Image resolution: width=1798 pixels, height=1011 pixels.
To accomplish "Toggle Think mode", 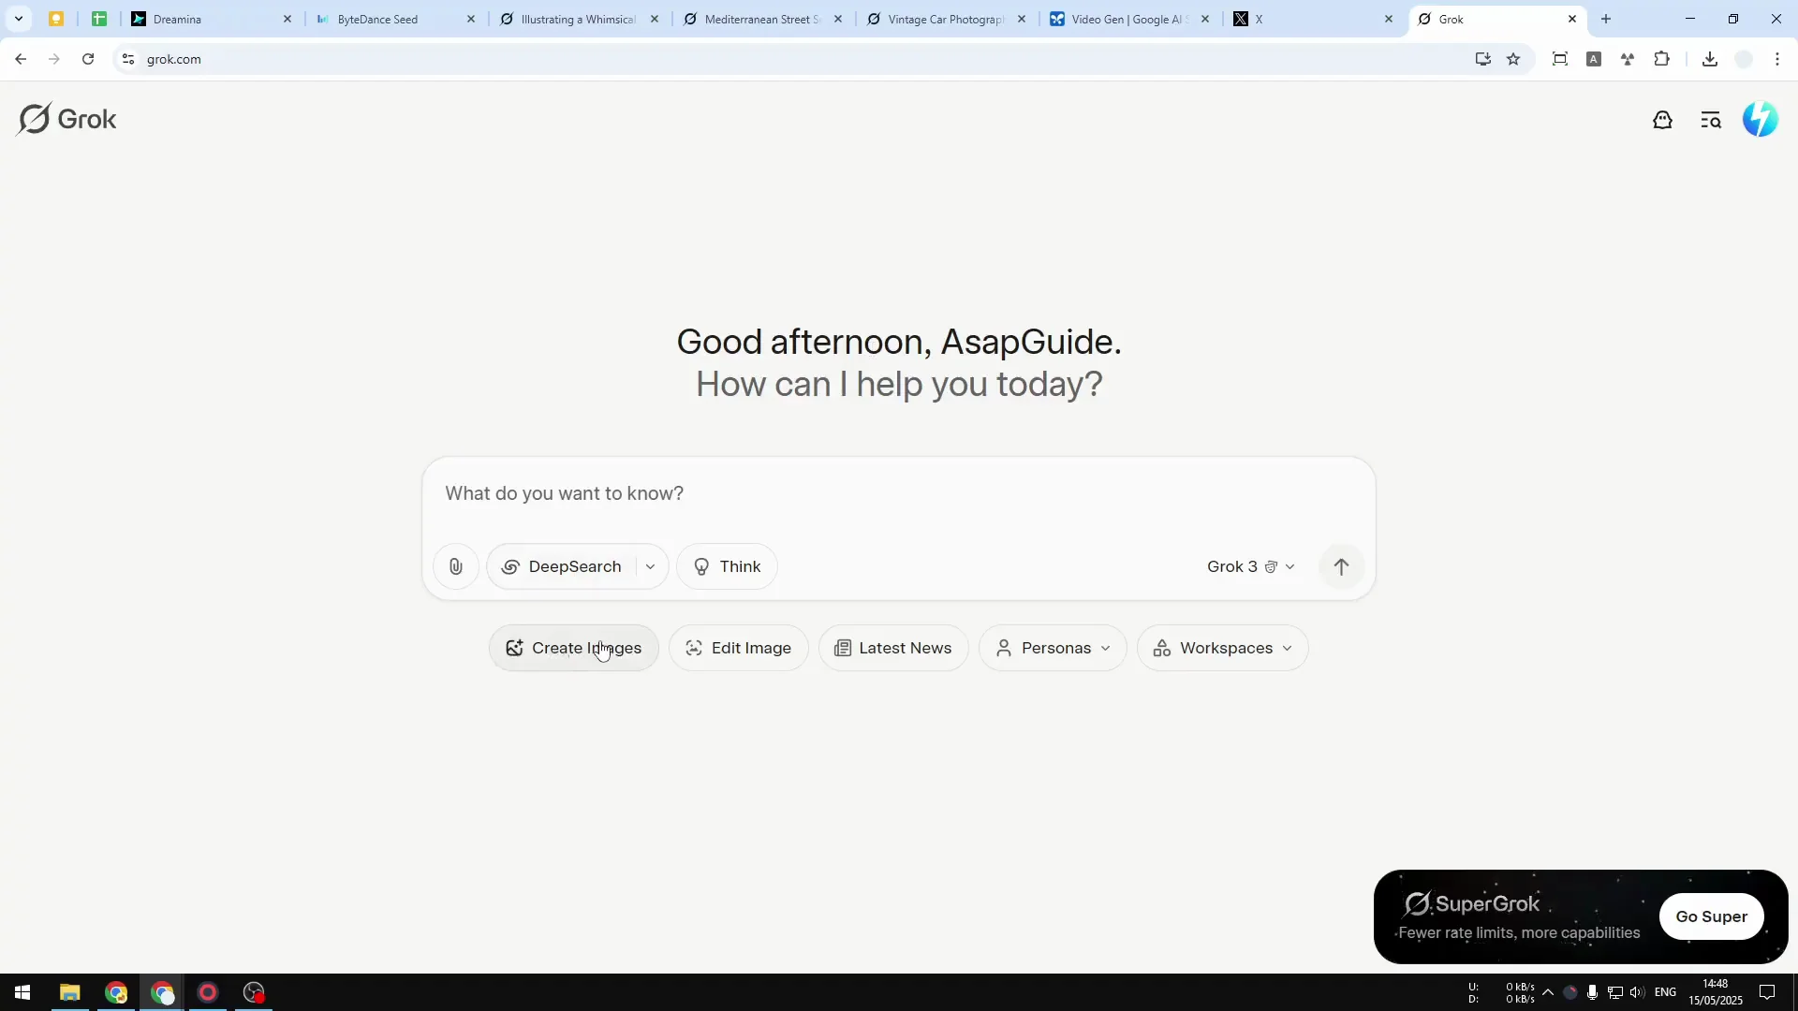I will point(727,566).
